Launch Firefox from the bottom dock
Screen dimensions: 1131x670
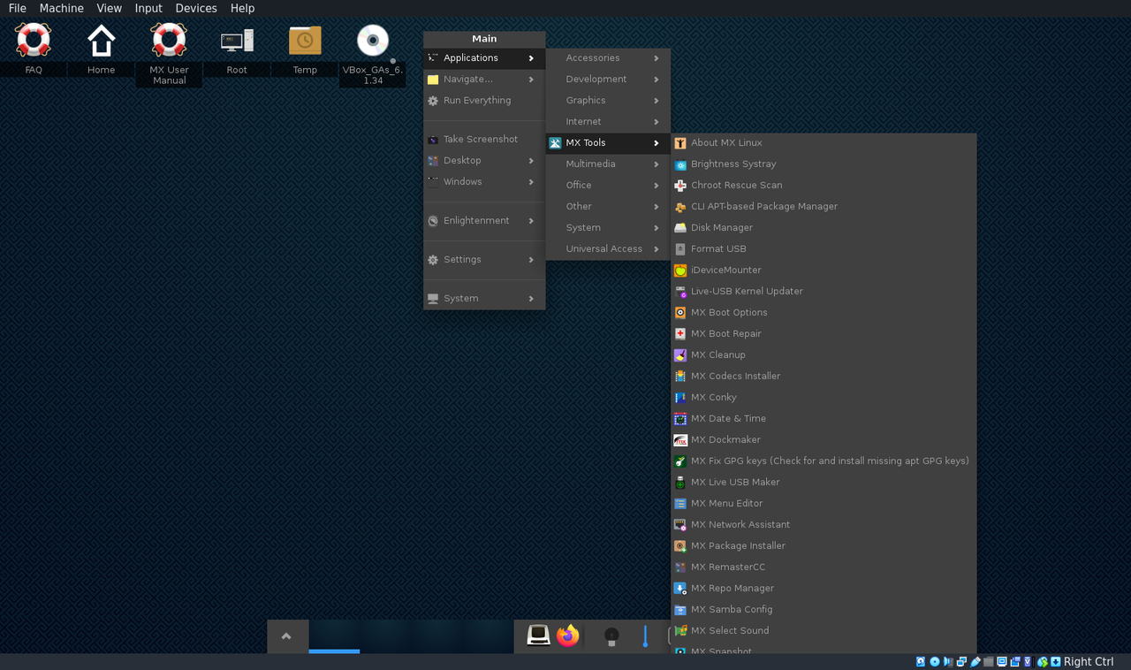coord(566,636)
